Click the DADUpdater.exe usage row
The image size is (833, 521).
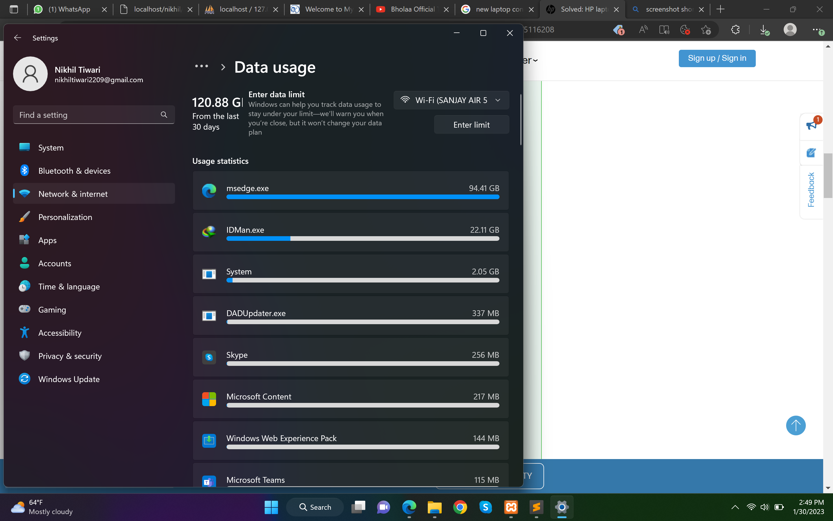point(351,315)
